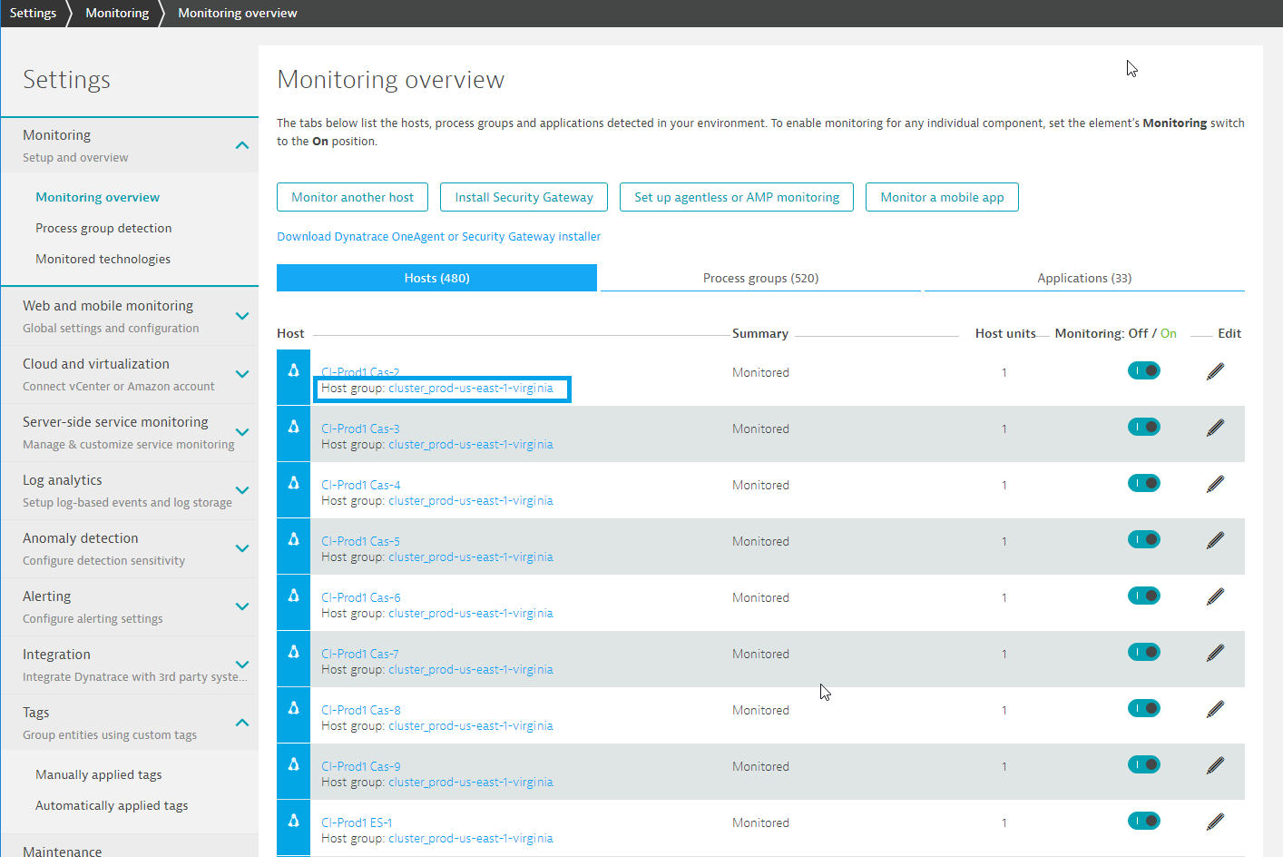The image size is (1283, 857).
Task: Toggle monitoring switch for CI-Prod1 Cas-4
Action: 1144,483
